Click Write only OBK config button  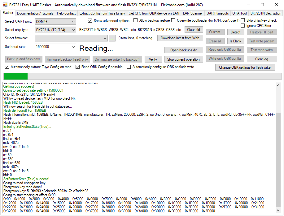[x=225, y=58]
